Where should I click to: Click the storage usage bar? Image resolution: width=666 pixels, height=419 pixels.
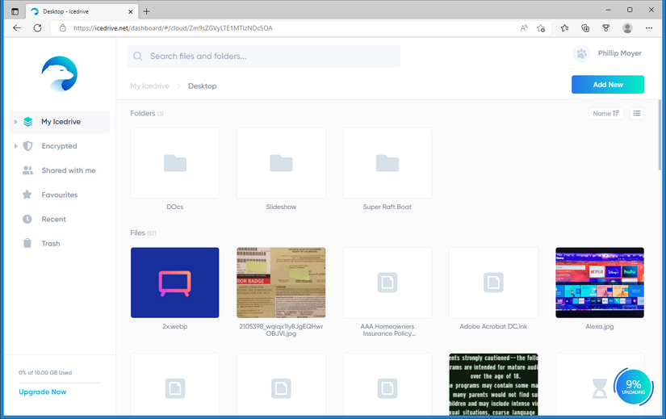point(60,383)
